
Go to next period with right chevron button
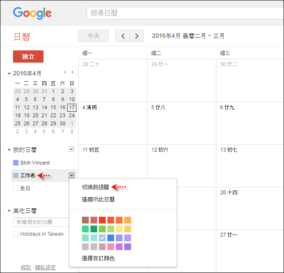pyautogui.click(x=137, y=36)
